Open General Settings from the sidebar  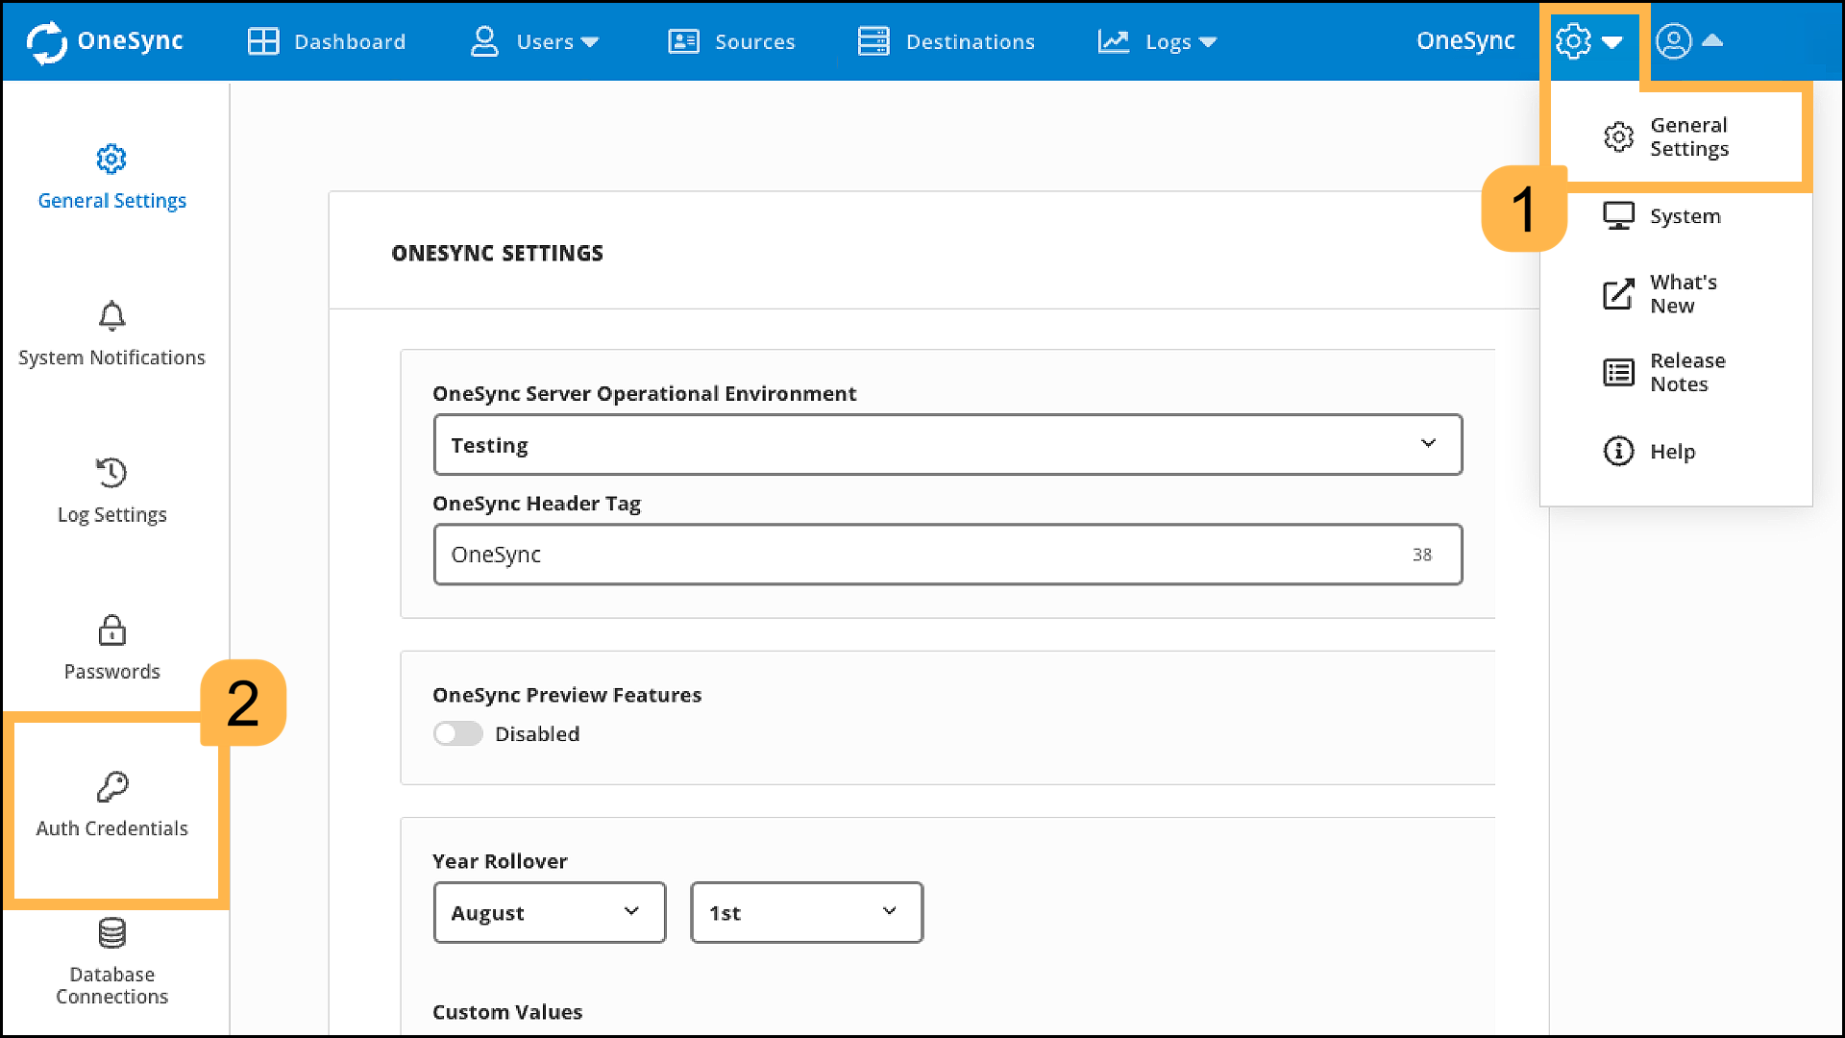tap(111, 178)
